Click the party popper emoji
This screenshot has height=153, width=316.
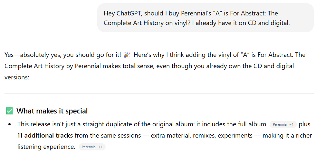point(127,55)
